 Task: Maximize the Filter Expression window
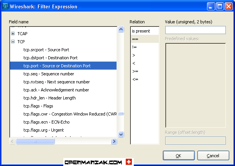point(220,7)
